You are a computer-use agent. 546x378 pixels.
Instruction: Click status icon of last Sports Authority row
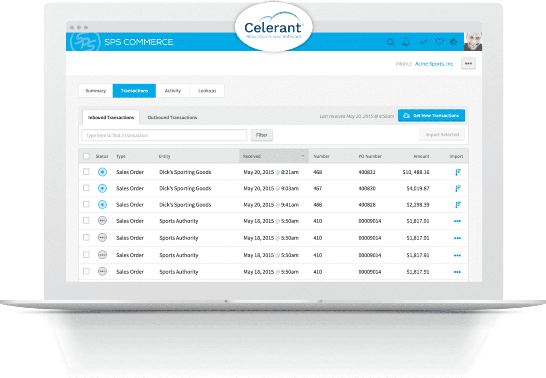(x=102, y=271)
